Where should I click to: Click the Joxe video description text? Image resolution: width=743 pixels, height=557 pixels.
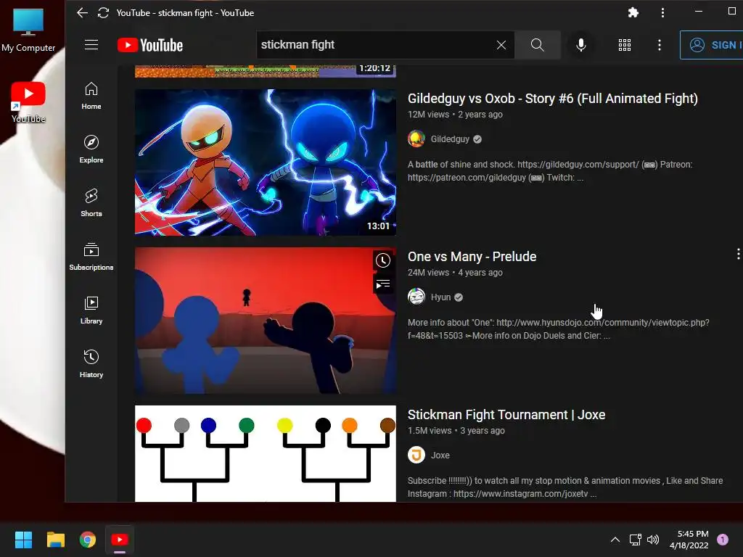coord(565,487)
